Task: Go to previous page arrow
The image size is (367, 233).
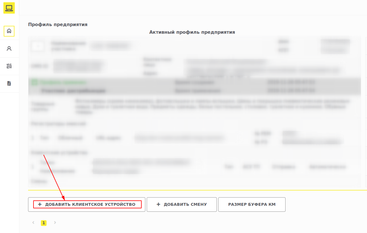Action: click(33, 223)
